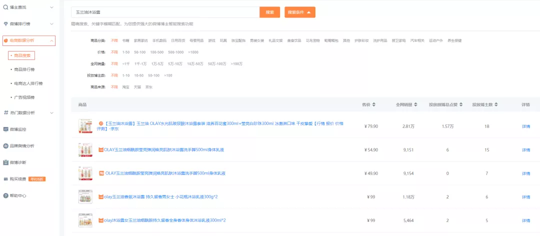Open 广告视频榜 in the sidebar

[24, 97]
